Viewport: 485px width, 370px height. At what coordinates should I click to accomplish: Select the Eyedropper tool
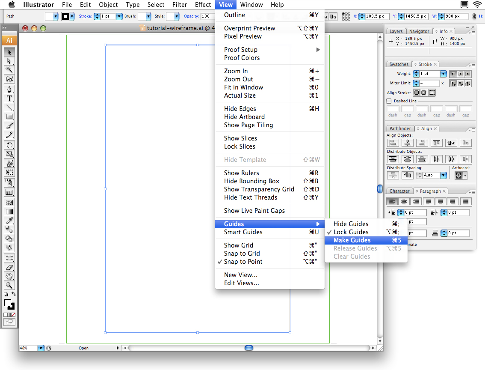point(9,221)
